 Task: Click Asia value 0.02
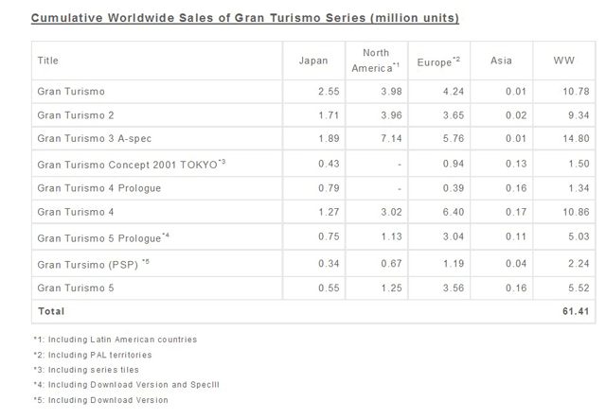coord(516,115)
